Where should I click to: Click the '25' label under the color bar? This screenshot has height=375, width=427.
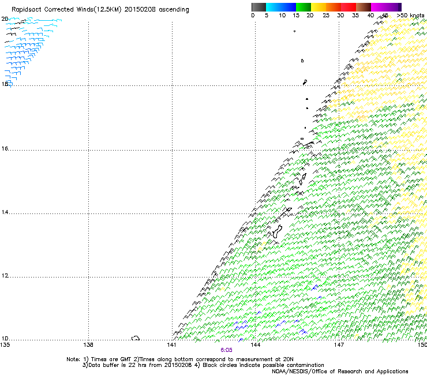pos(326,16)
